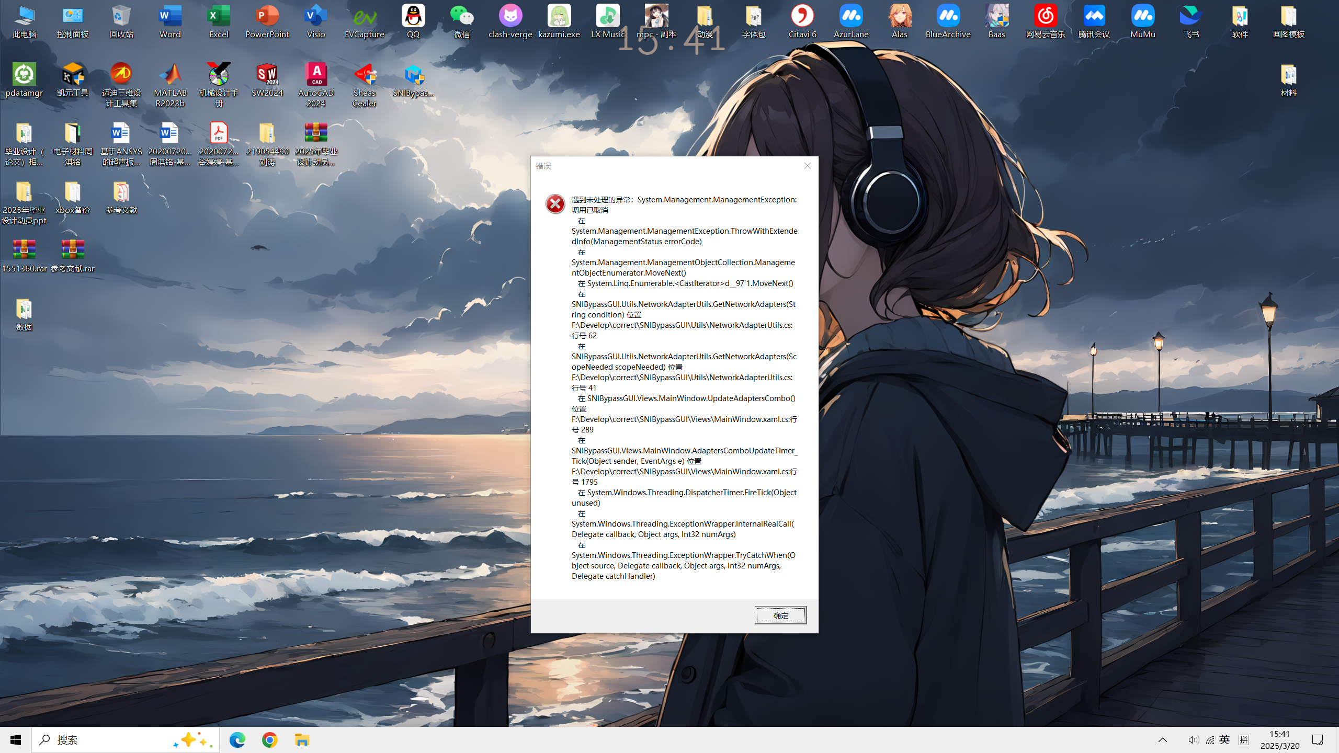
Task: Launch Google Chrome from the taskbar
Action: [x=269, y=740]
